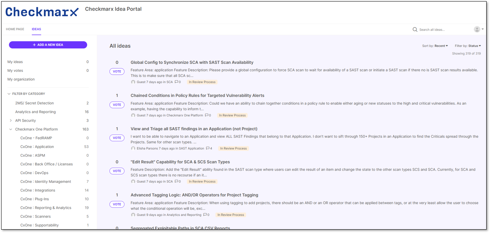Viewport: 490px width, 233px height.
Task: Filter by Analytics and Reporting category
Action: [35, 112]
